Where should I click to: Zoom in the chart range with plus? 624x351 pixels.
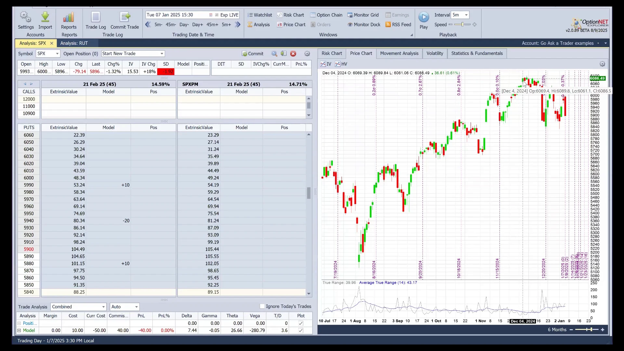603,330
